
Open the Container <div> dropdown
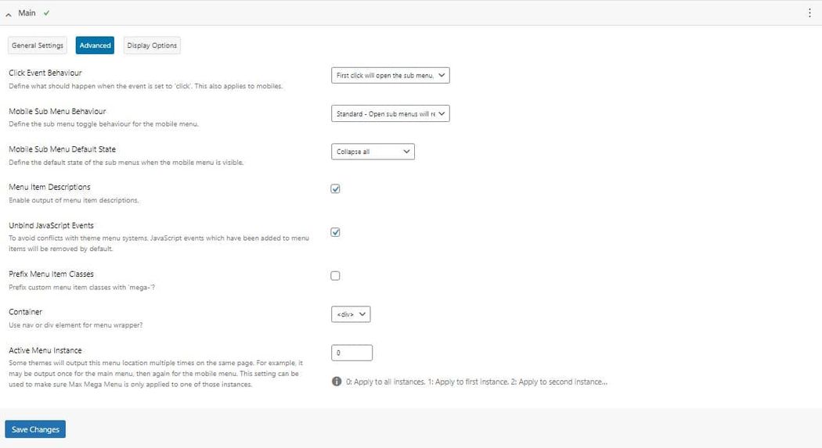[351, 314]
